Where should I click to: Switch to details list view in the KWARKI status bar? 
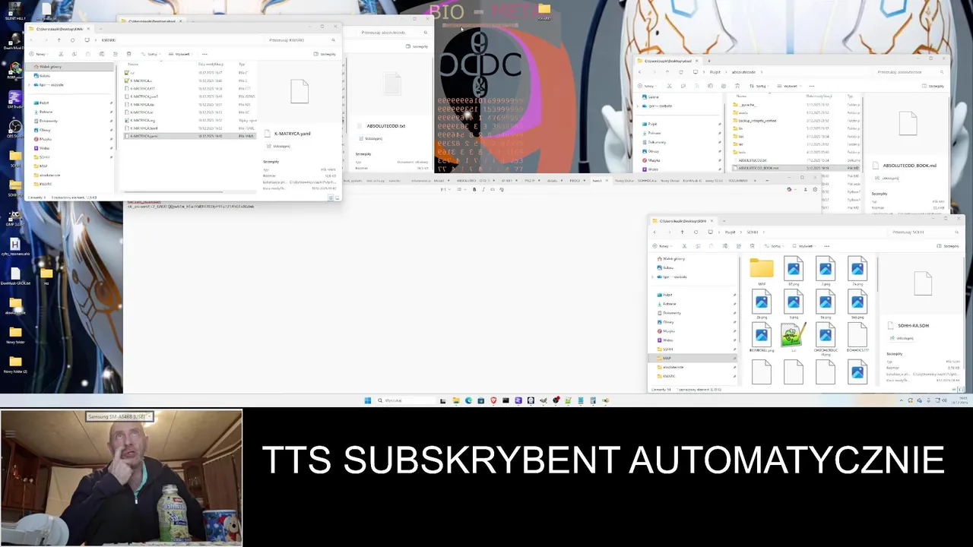tap(331, 198)
